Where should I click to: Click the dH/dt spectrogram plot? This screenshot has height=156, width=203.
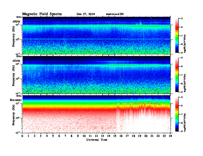click(96, 35)
